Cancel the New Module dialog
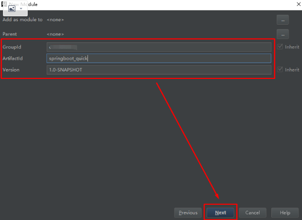Screen dimensions: 302x220 click(253, 213)
